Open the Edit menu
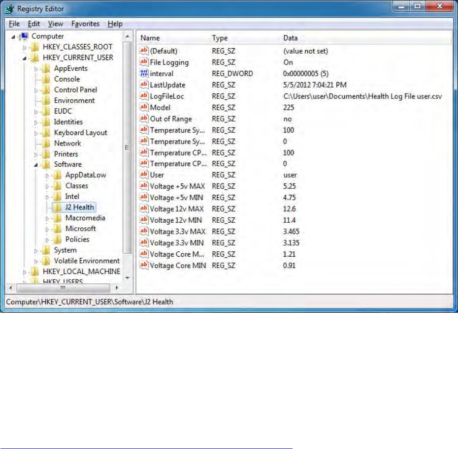This screenshot has width=458, height=449. coord(33,24)
